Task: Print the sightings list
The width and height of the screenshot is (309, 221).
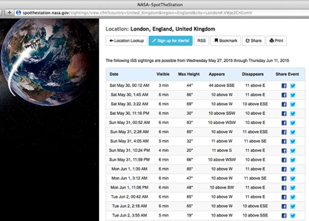Action: (x=276, y=41)
